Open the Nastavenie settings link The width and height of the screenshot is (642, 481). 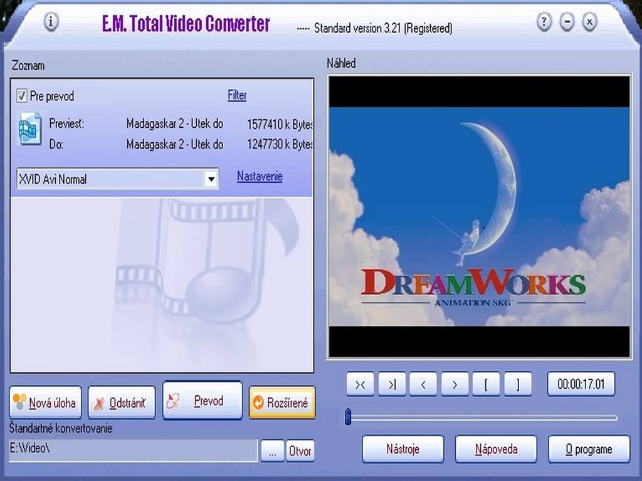tap(260, 177)
